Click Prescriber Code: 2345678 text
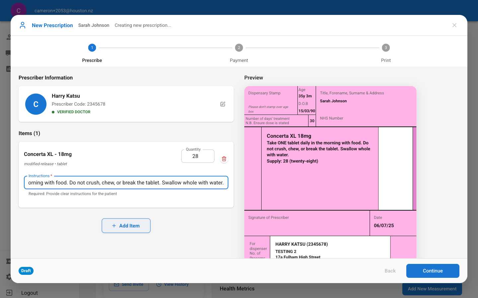This screenshot has width=478, height=298. (x=78, y=104)
